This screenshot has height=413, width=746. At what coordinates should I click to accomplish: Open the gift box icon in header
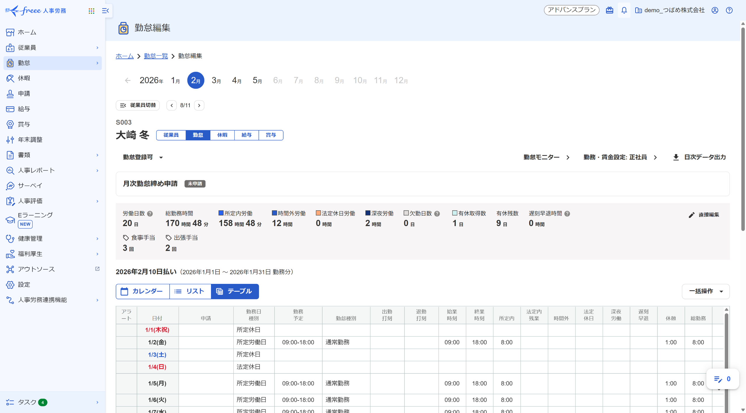pos(609,10)
